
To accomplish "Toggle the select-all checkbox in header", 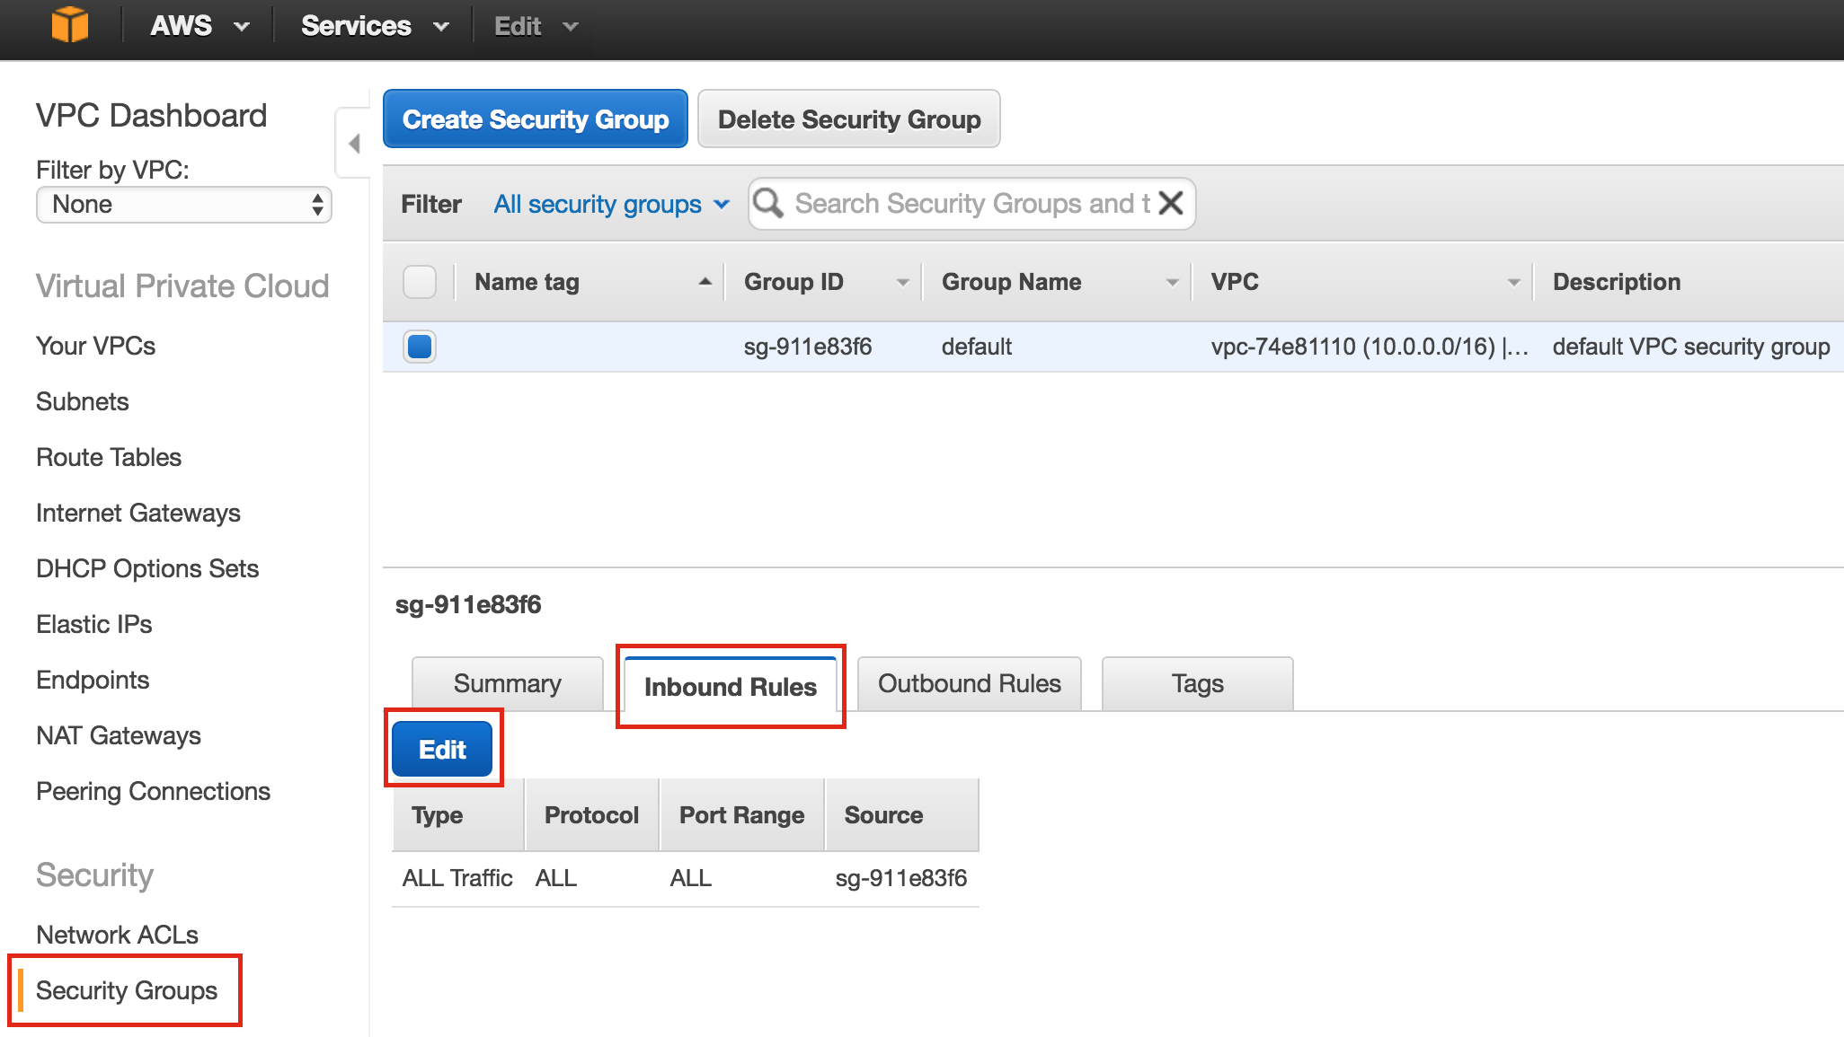I will coord(420,282).
